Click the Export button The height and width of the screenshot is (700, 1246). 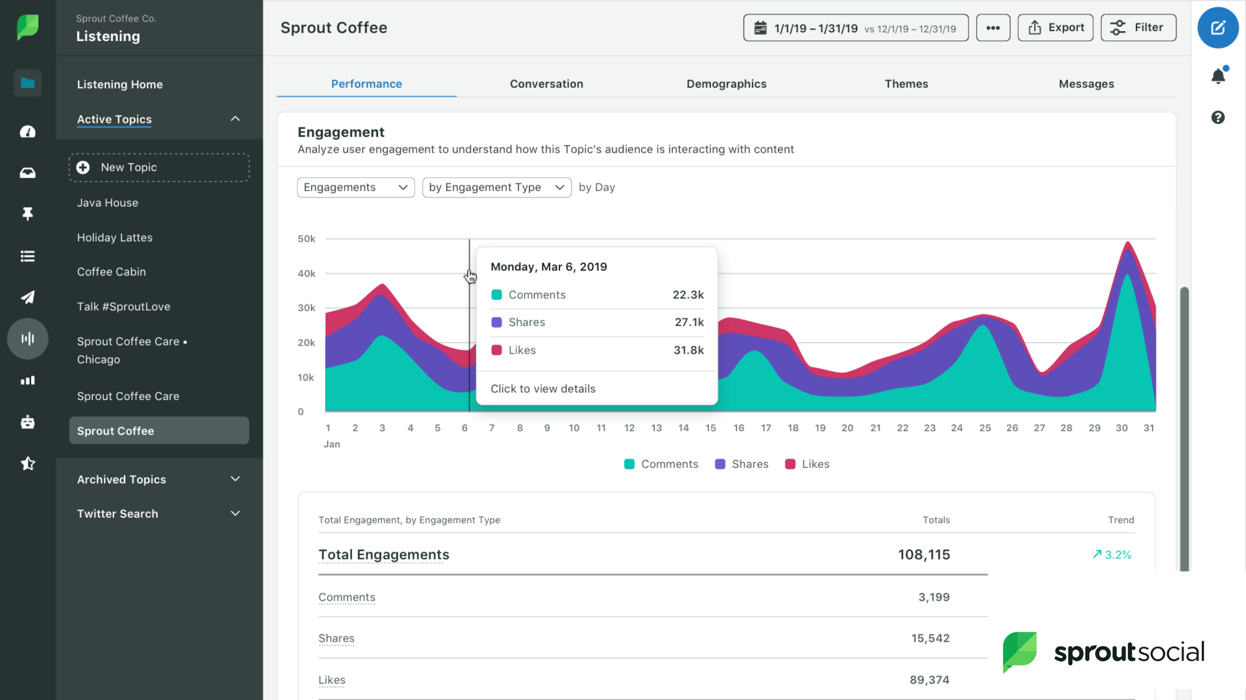[1055, 28]
